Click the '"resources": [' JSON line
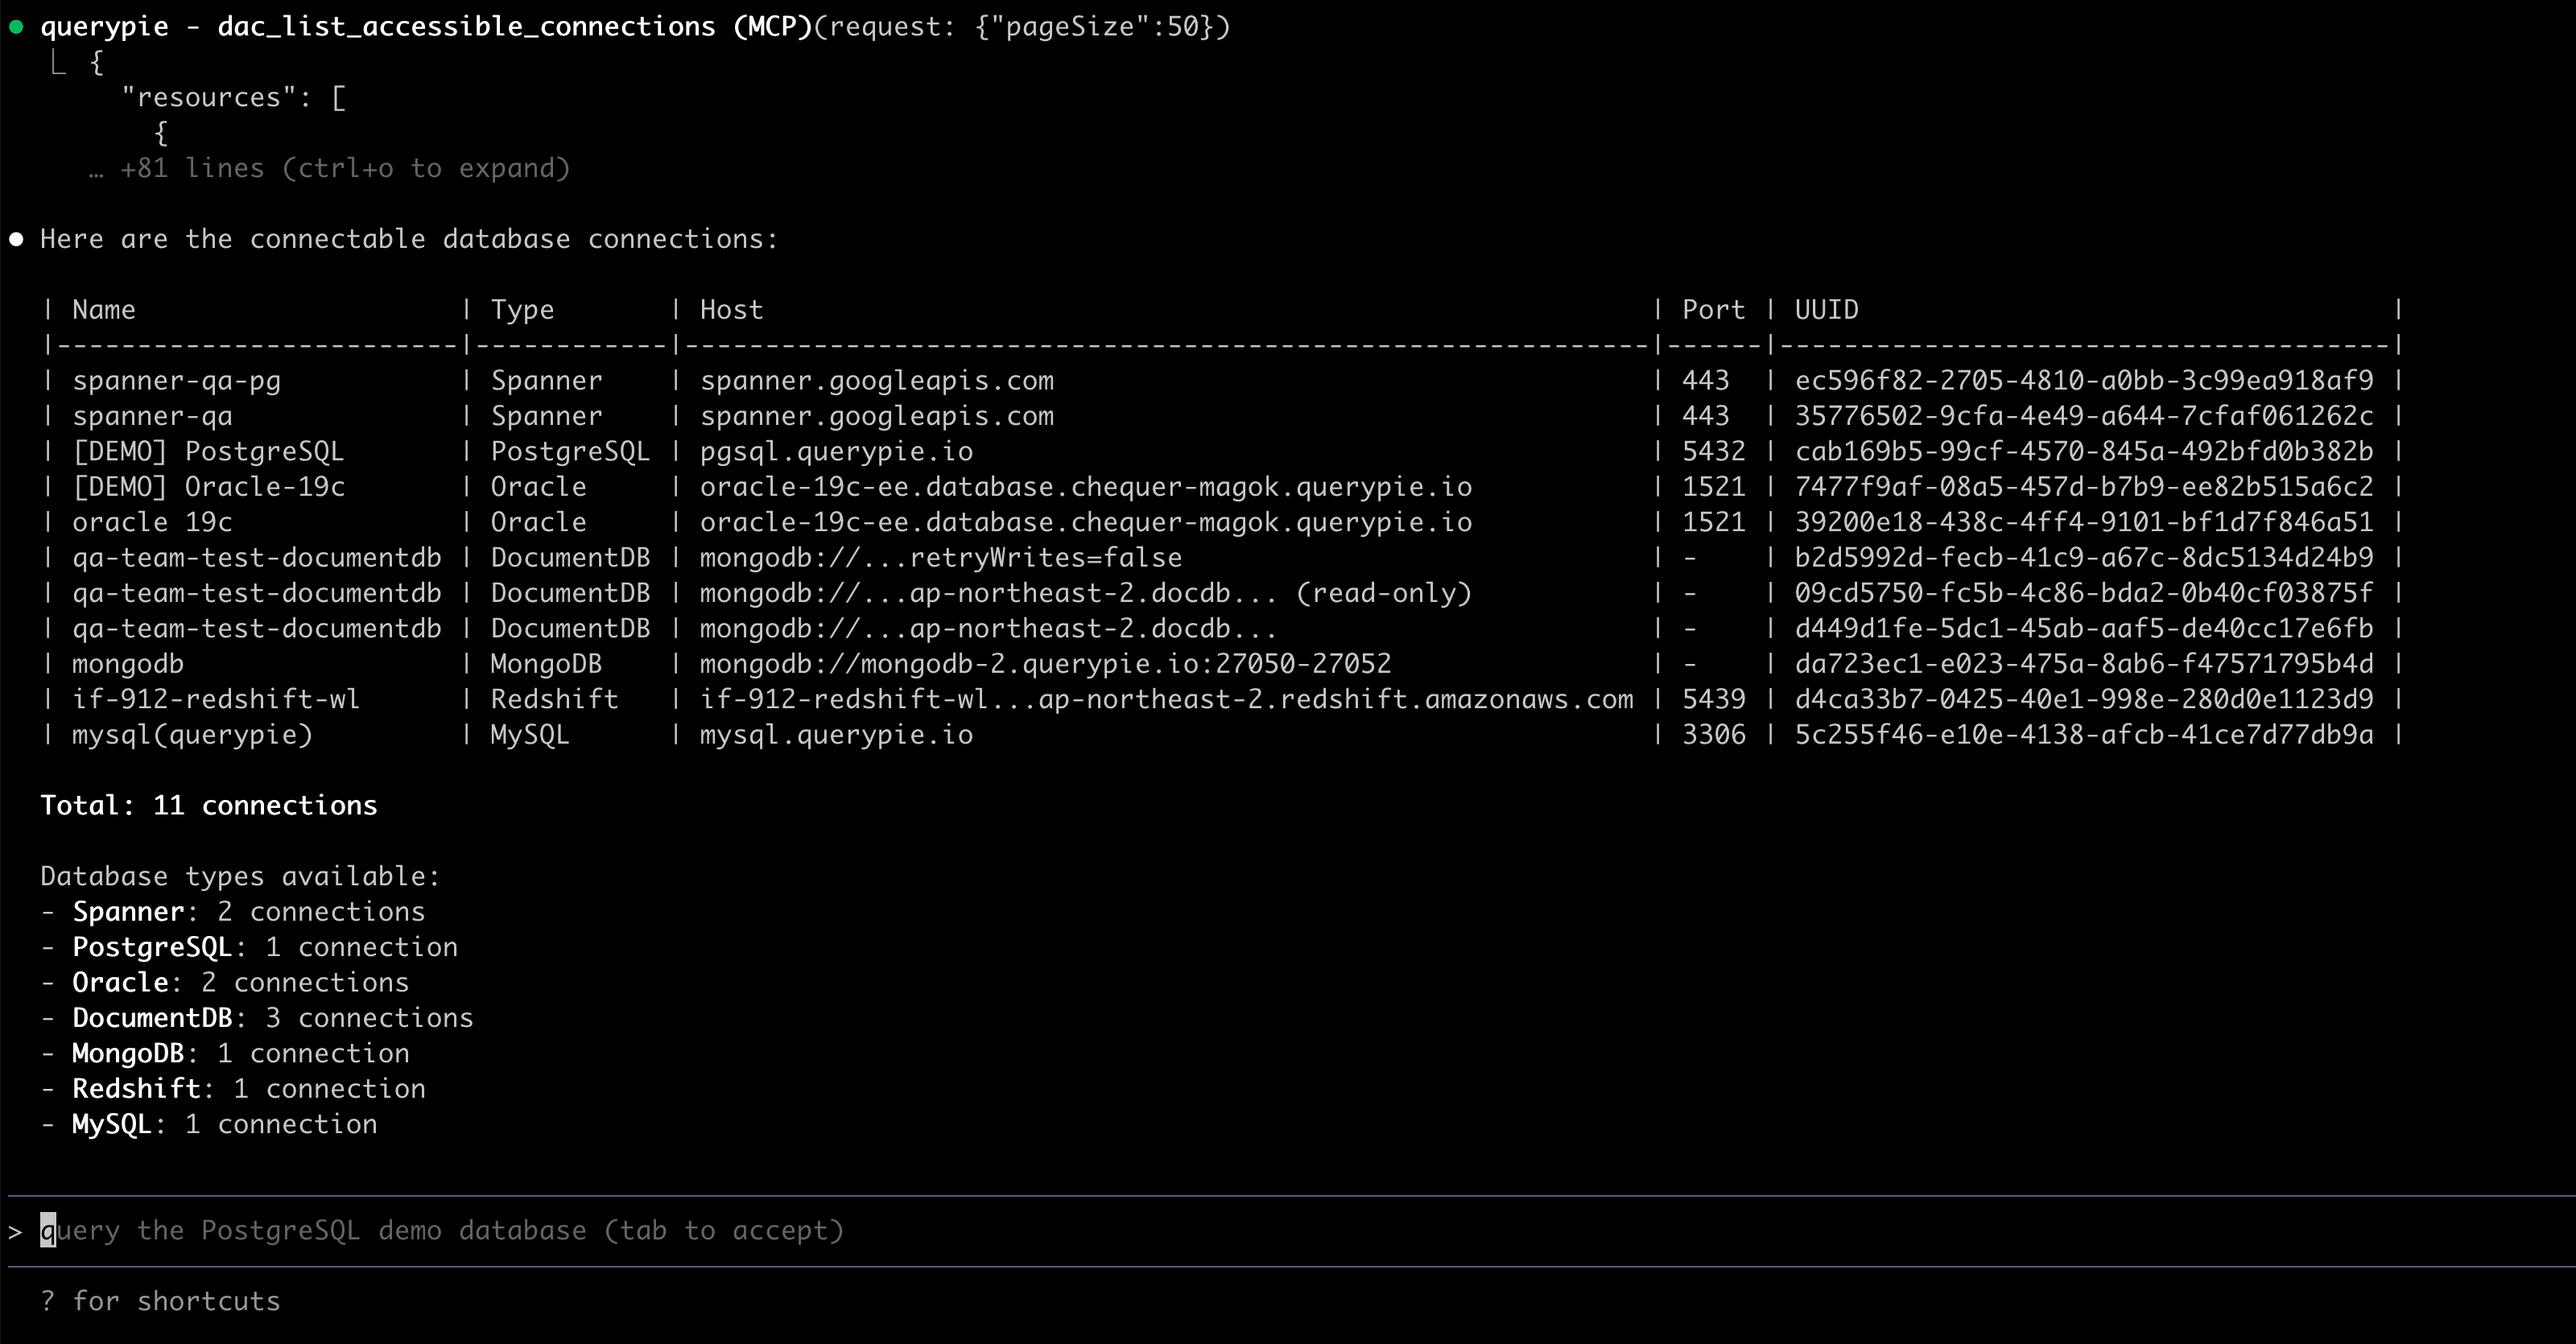 coord(233,98)
